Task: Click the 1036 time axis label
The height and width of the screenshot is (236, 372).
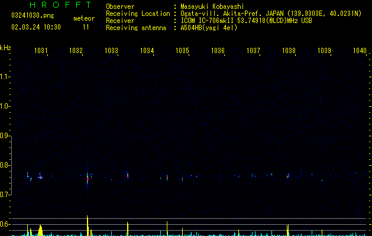Action: [218, 50]
